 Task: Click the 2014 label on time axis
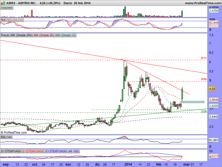point(128,164)
